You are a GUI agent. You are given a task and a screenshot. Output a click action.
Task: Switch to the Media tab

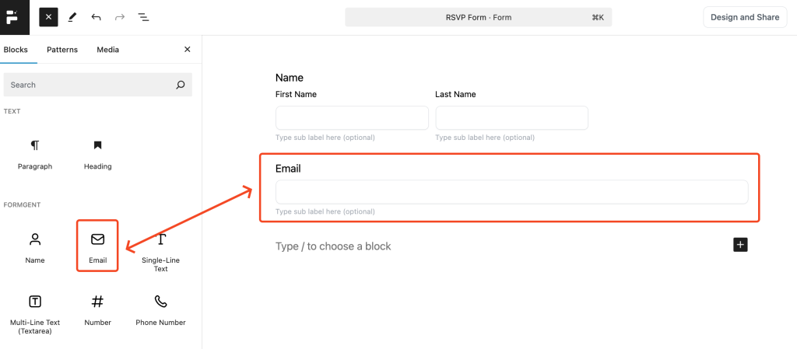click(107, 50)
